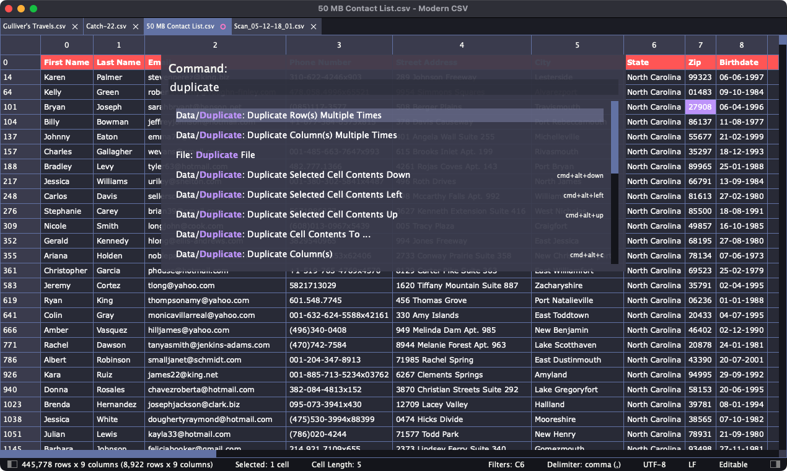Click email tanyasmith@jenkins-adams.com
The height and width of the screenshot is (471, 787).
[x=216, y=345]
